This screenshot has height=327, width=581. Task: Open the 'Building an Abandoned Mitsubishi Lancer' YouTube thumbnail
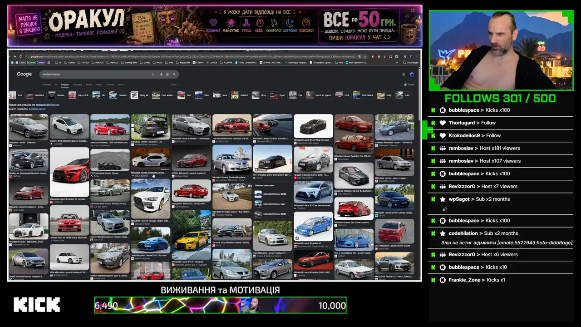28,160
